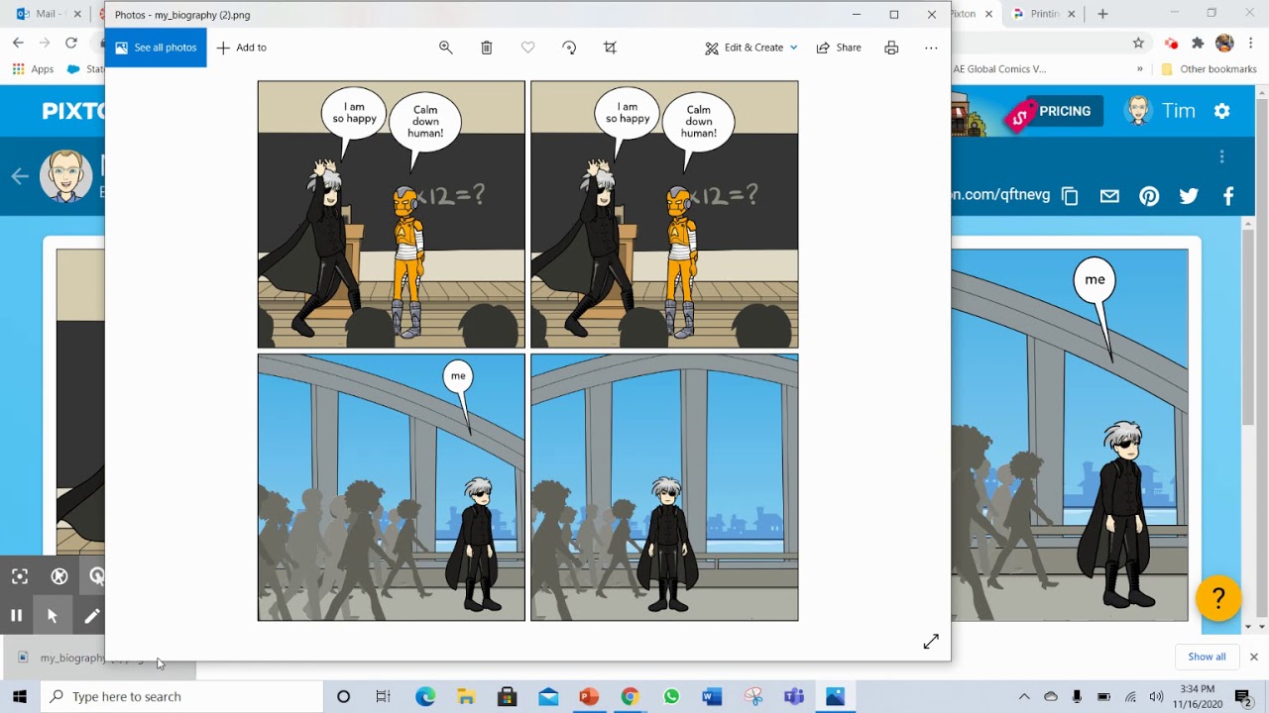Share Pixton comic by email icon

[x=1109, y=196]
